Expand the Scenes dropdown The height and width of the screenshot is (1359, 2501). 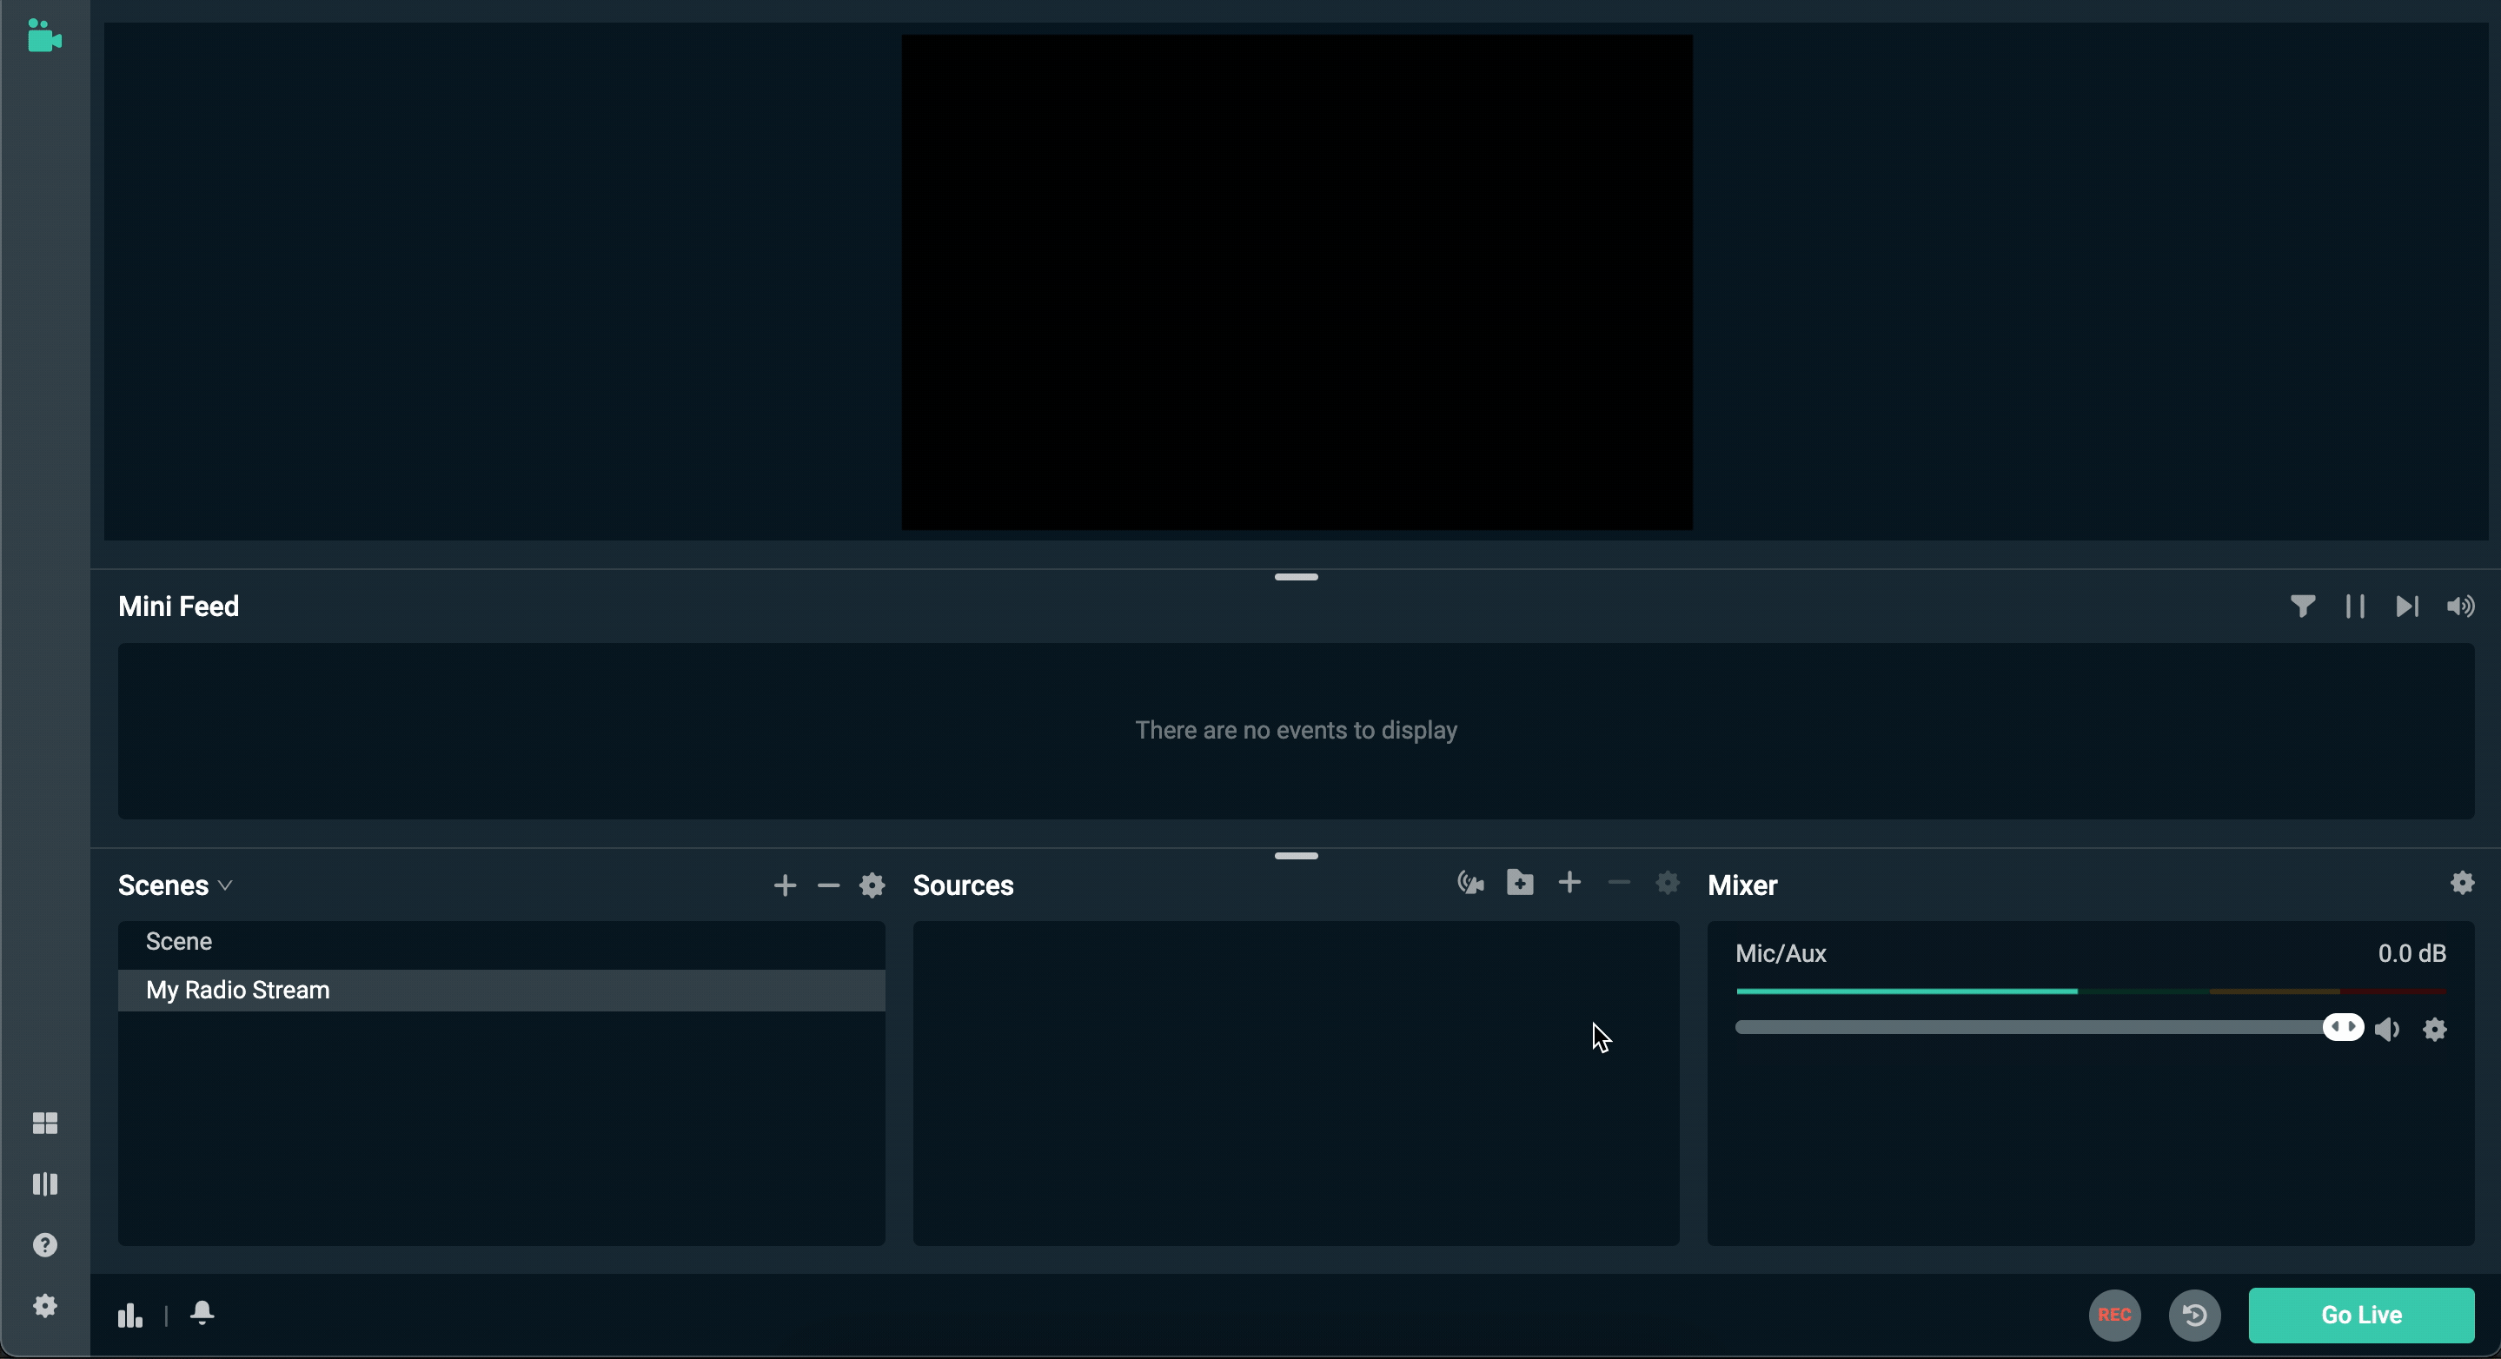227,885
